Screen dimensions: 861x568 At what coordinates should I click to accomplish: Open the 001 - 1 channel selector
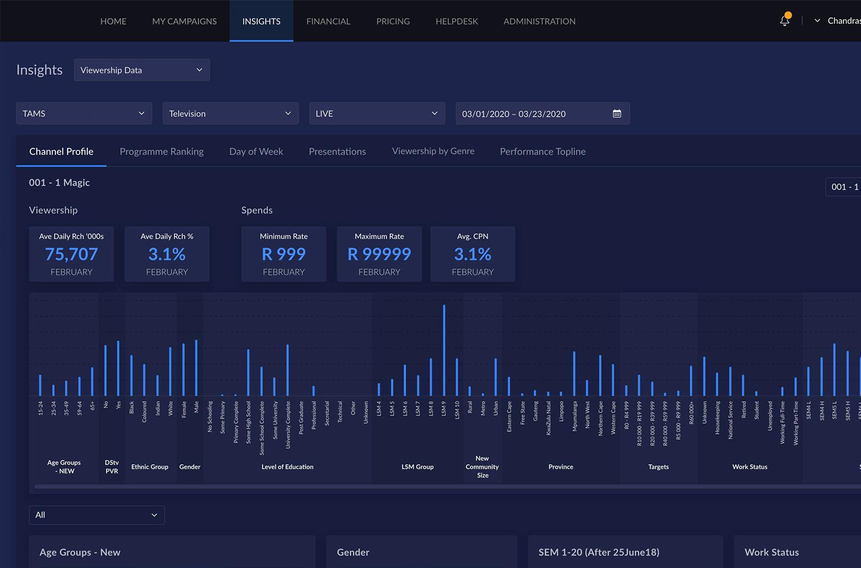pos(843,187)
